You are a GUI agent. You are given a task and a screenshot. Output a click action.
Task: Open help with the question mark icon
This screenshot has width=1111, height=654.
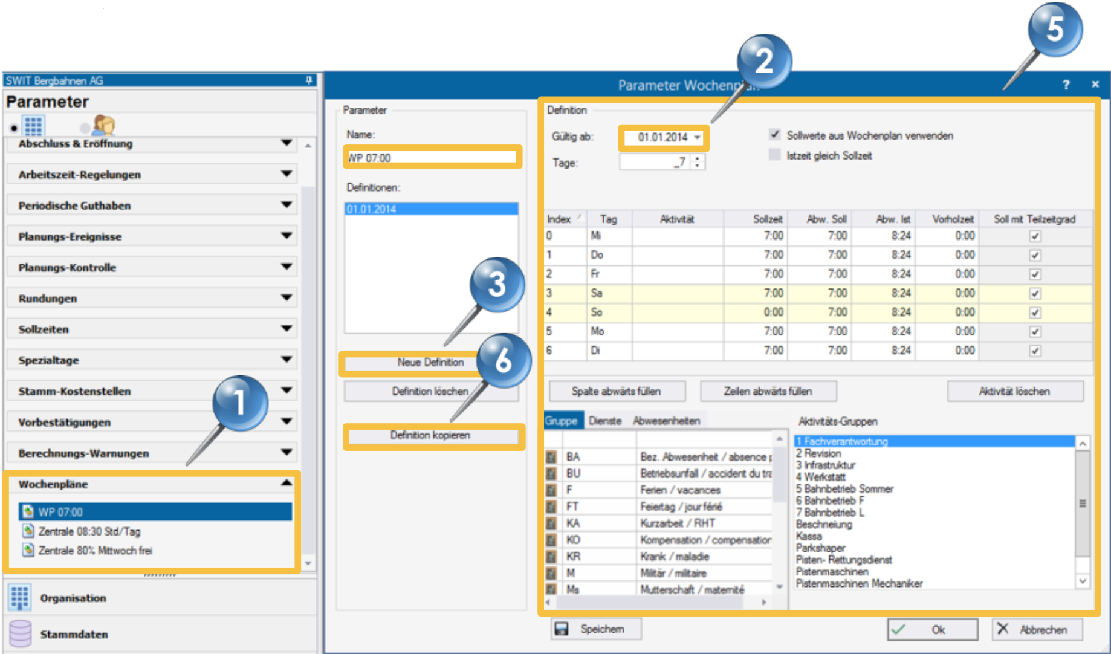click(x=1066, y=85)
